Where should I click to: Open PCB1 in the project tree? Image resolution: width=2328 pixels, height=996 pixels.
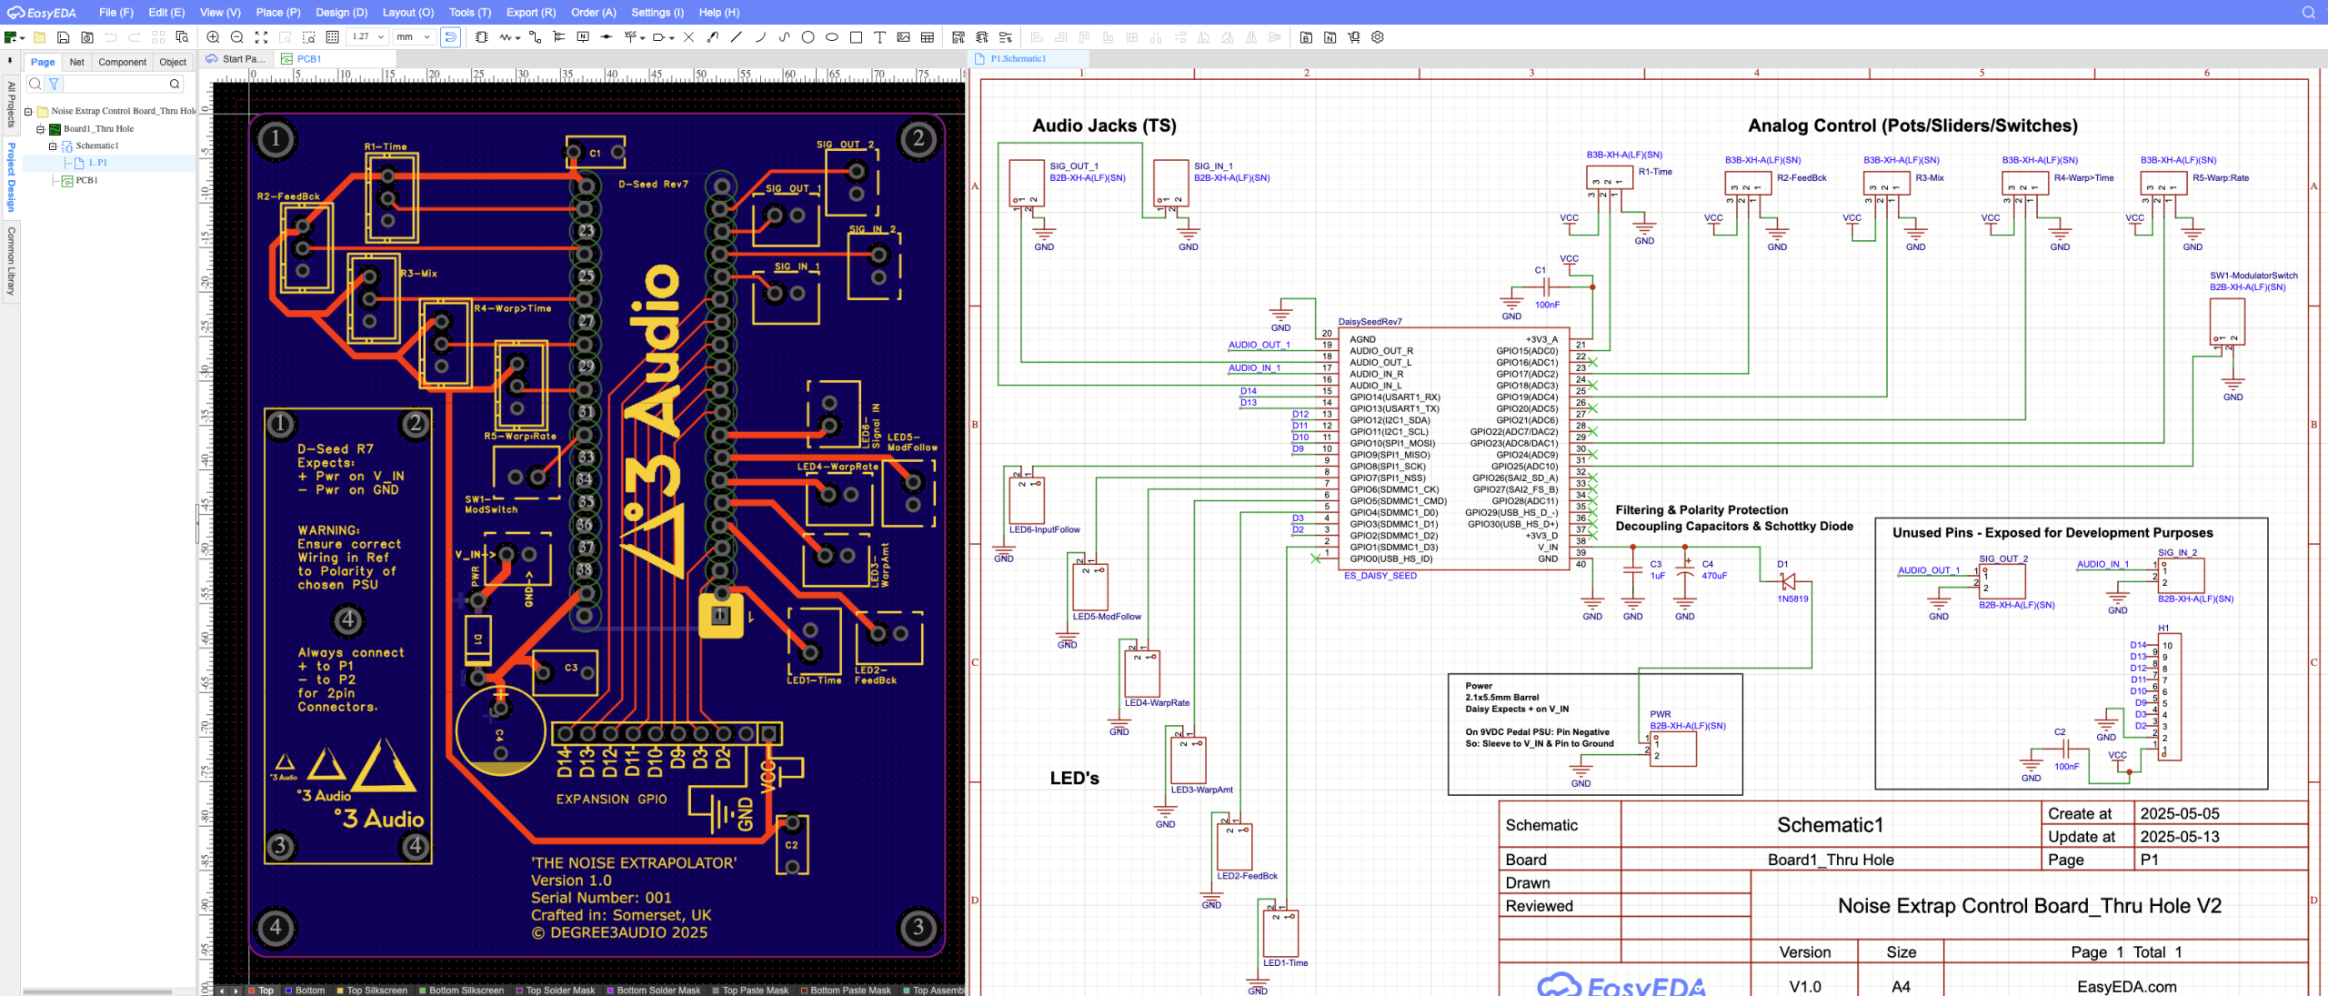click(86, 180)
